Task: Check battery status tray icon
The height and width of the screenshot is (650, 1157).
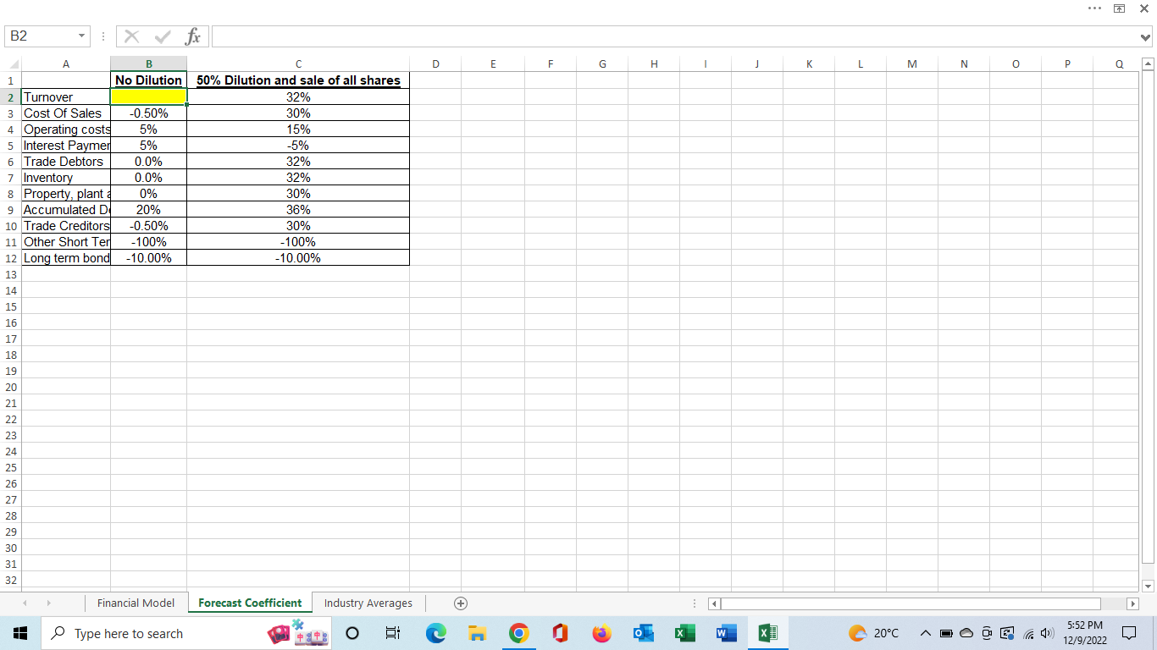Action: (946, 633)
